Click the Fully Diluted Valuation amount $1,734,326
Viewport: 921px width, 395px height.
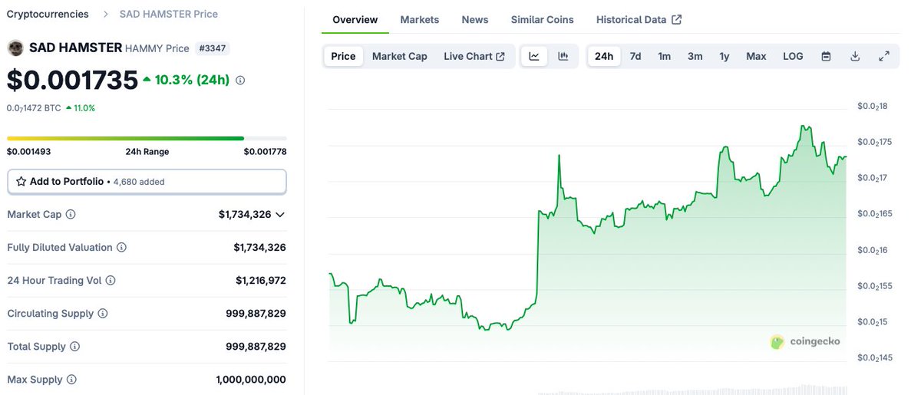tap(259, 248)
